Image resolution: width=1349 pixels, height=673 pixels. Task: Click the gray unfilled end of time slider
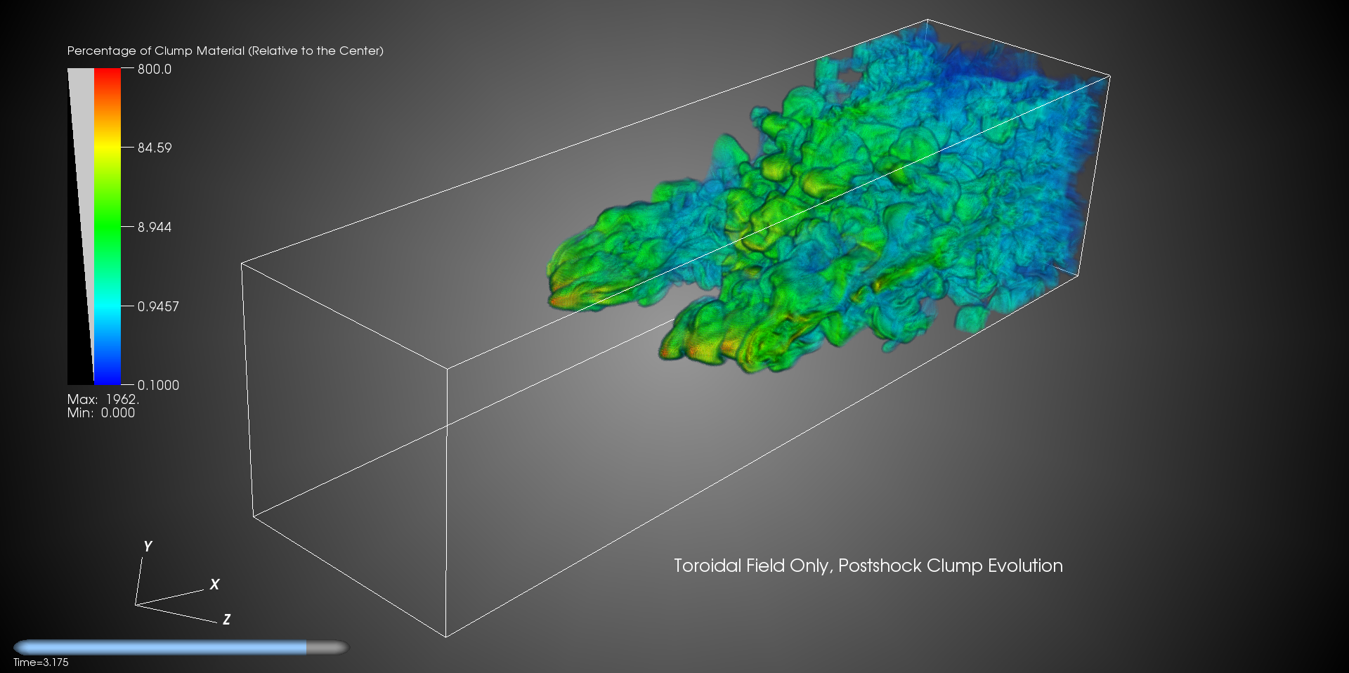[327, 647]
